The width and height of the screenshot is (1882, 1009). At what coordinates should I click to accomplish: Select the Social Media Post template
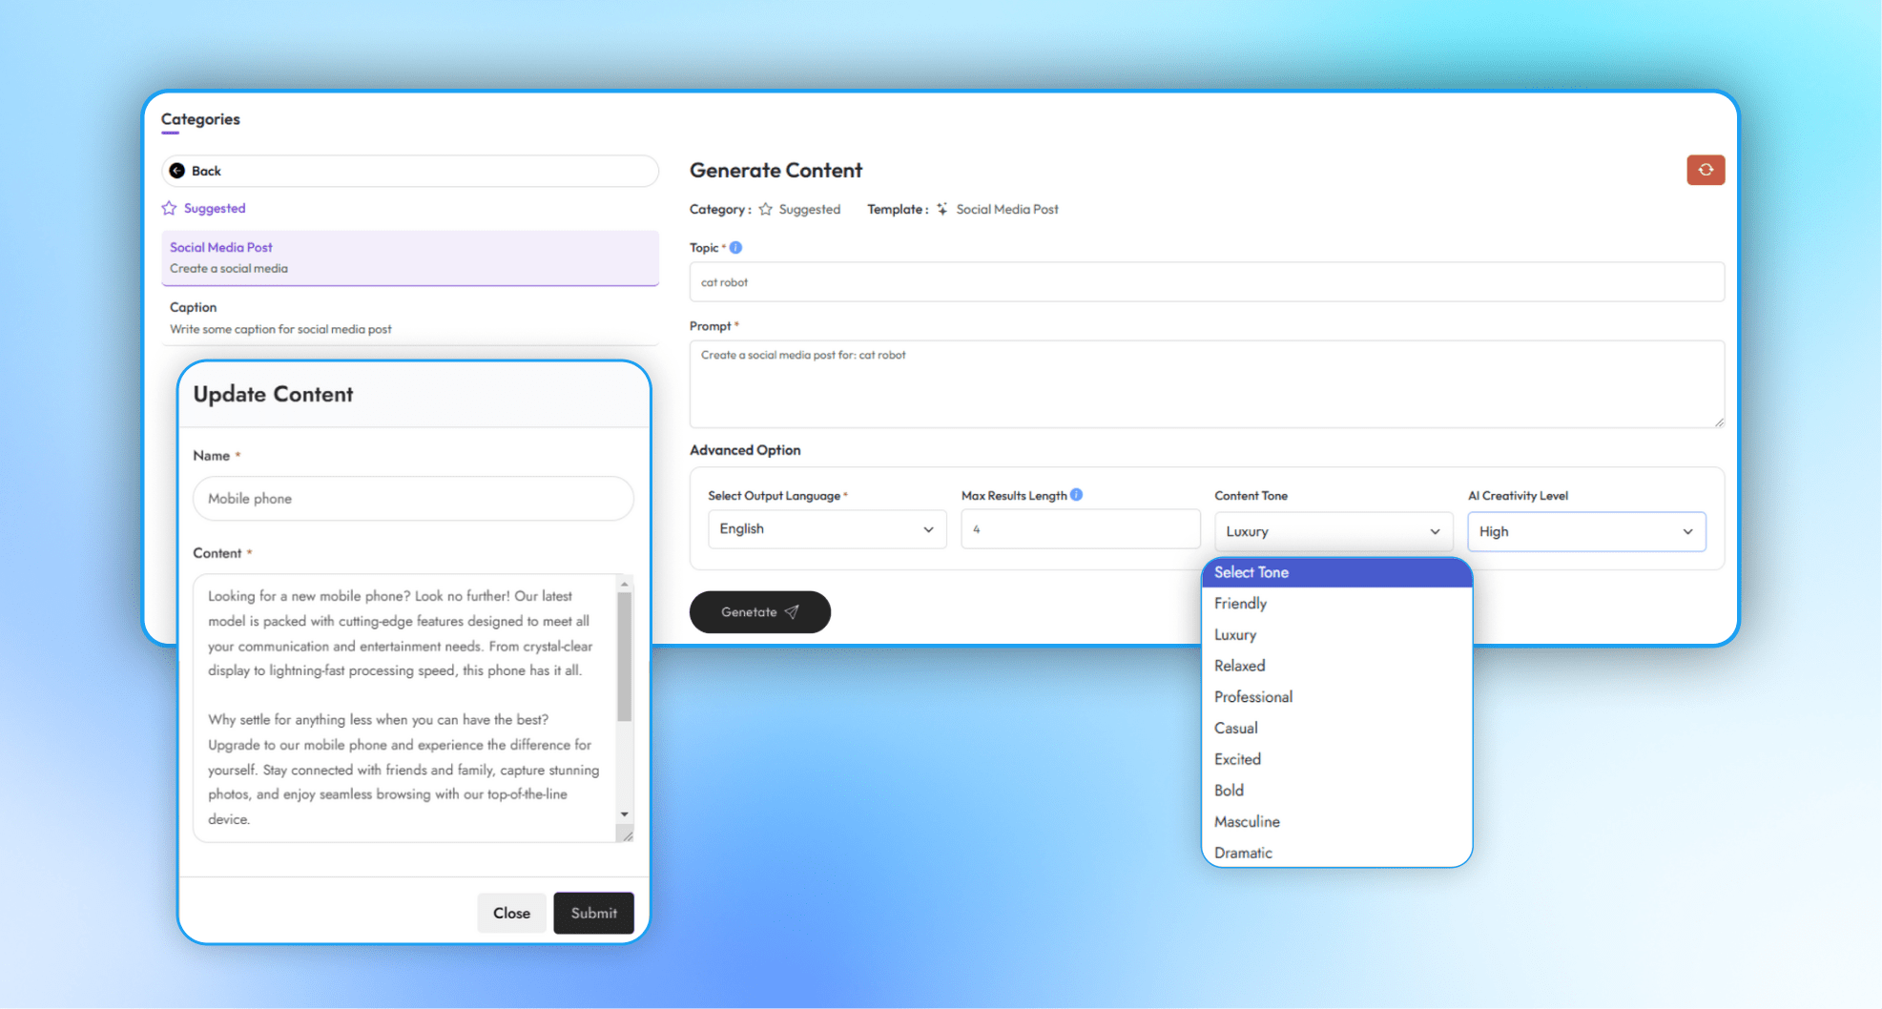(409, 257)
